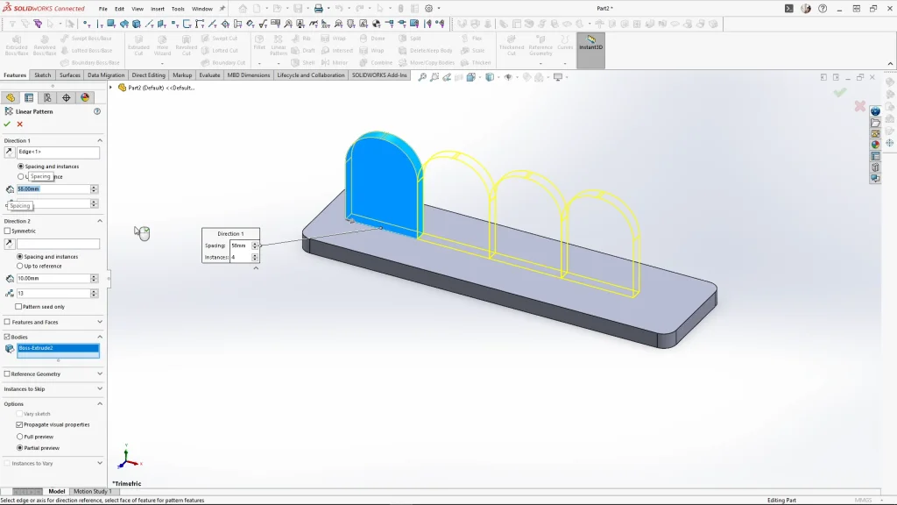Open the DisplayManager appearance tab icon
897x505 pixels.
(x=85, y=97)
